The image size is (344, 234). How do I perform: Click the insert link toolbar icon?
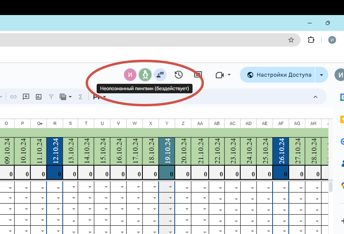pyautogui.click(x=13, y=97)
